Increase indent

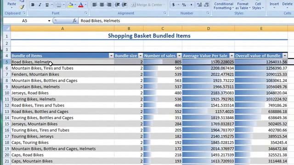click(x=124, y=5)
